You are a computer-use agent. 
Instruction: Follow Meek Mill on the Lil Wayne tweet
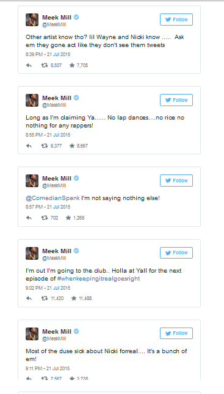coord(176,20)
